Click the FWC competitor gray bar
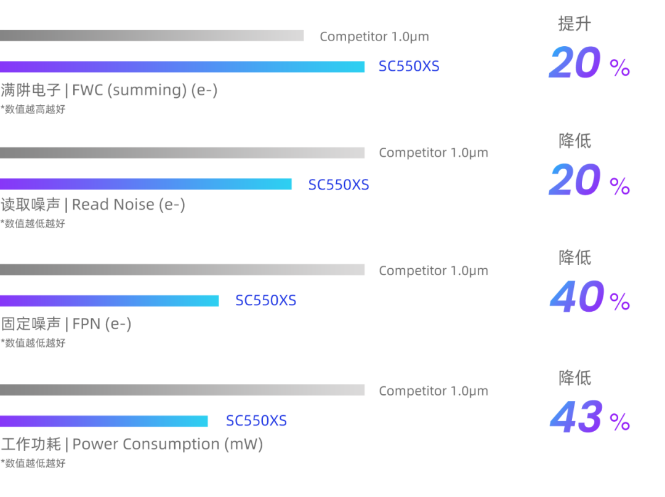 (x=152, y=36)
